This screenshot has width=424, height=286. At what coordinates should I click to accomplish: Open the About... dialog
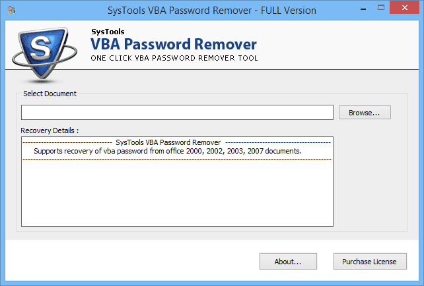(x=288, y=262)
